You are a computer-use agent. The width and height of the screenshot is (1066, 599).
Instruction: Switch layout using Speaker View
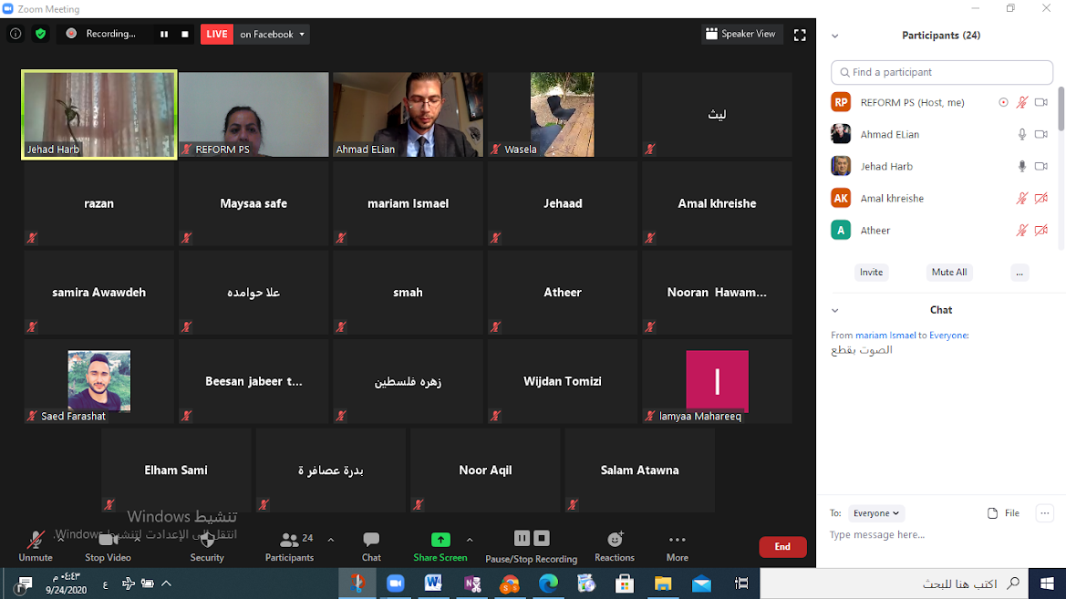[x=741, y=34]
